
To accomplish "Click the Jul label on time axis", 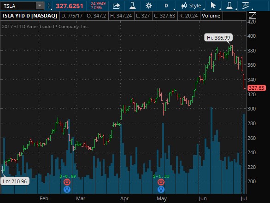I will [244, 198].
